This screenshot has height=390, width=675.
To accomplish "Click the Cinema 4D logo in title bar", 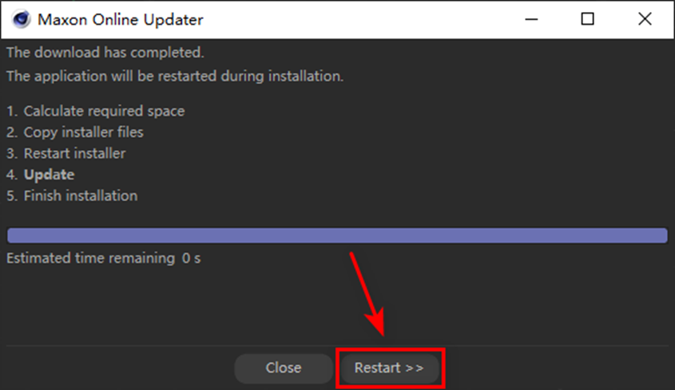I will (21, 19).
